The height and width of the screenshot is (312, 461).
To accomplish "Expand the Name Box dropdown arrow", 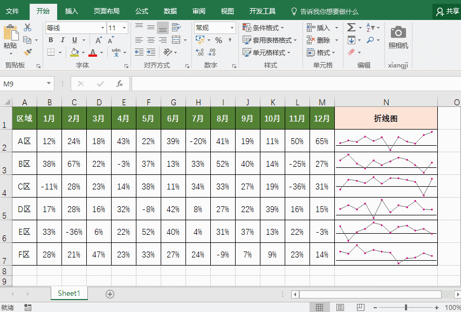I will pos(49,84).
